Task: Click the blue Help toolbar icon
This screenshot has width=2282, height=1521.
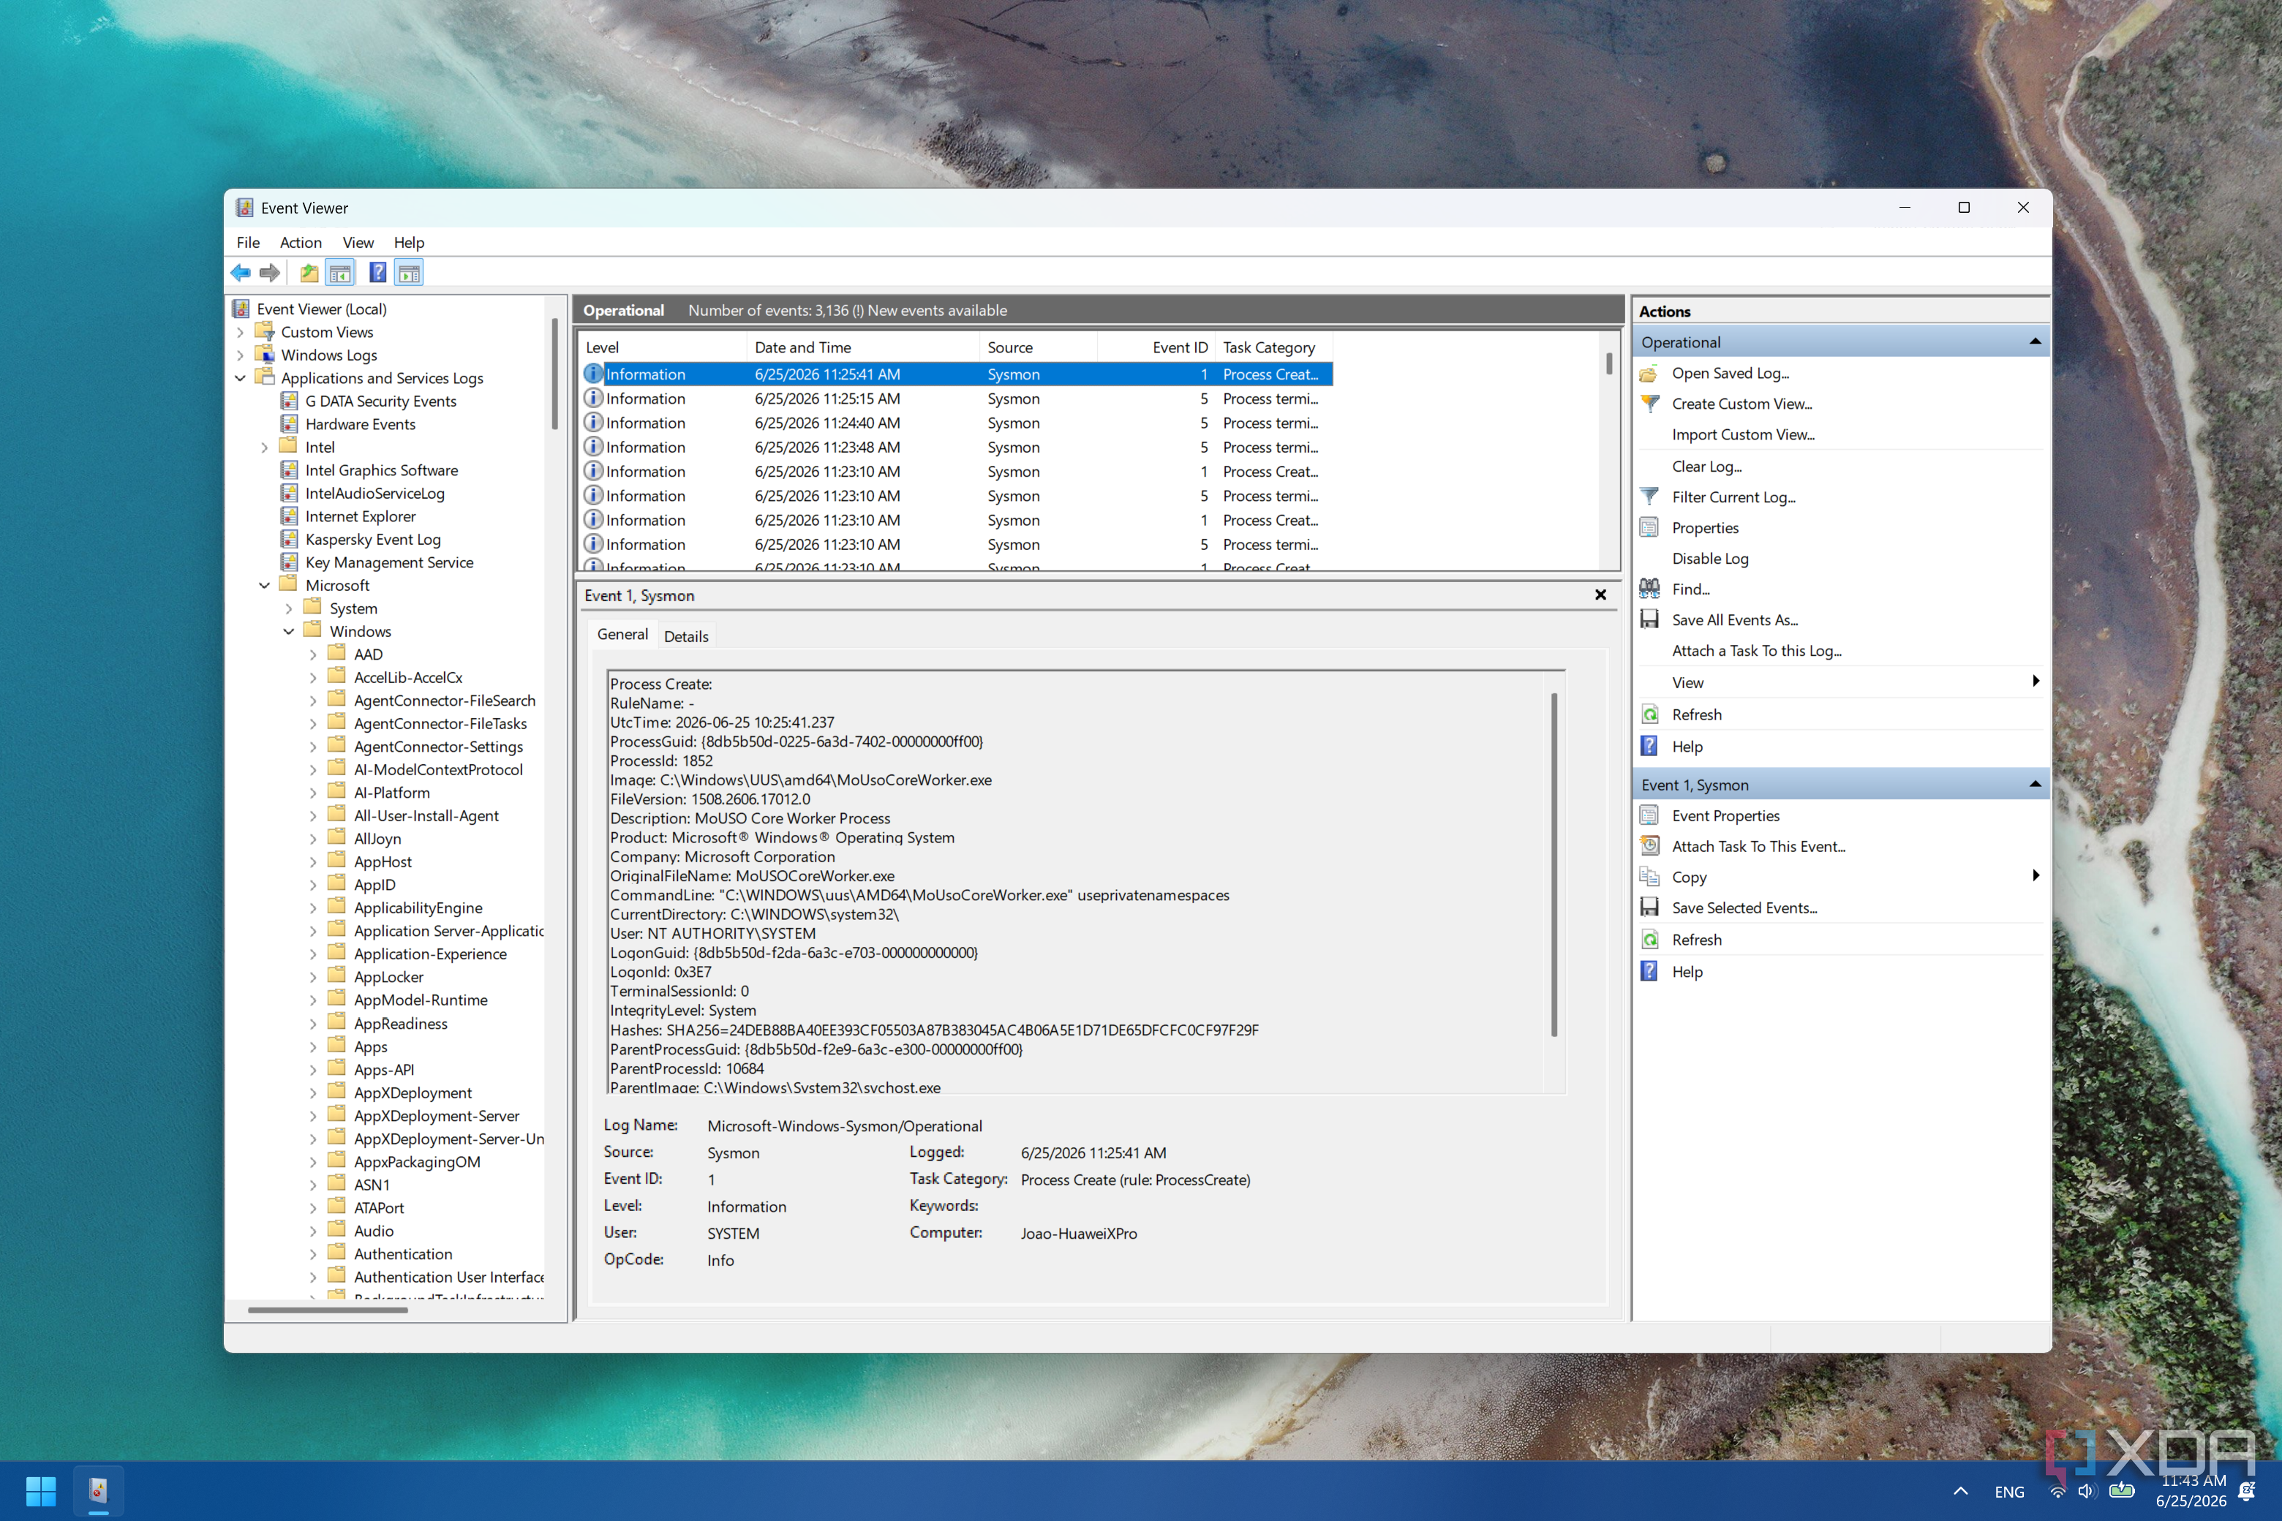Action: (378, 273)
